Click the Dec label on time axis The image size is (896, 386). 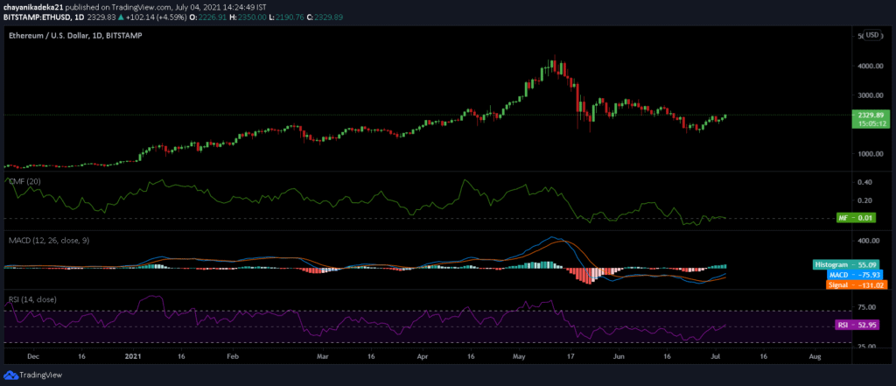[x=32, y=356]
